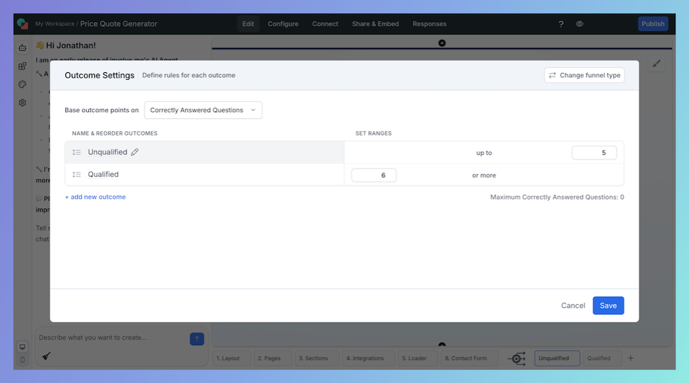The height and width of the screenshot is (383, 689).
Task: Select the 1. Layout step tab
Action: click(x=231, y=358)
